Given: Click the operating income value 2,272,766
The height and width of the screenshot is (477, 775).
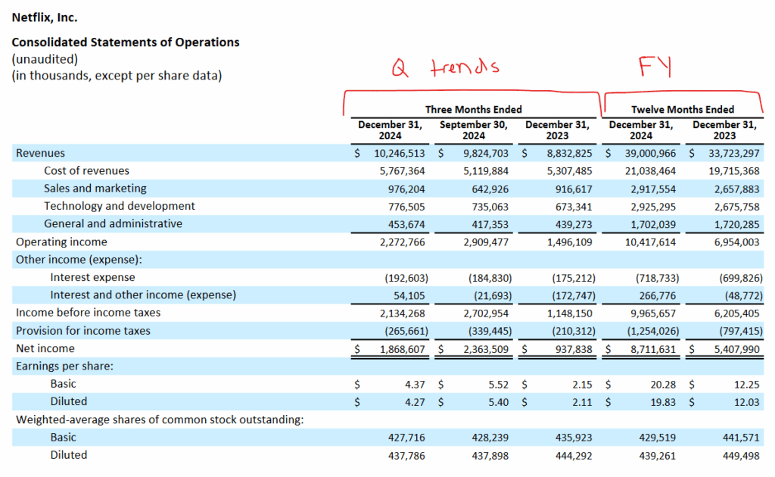Looking at the screenshot, I should pyautogui.click(x=403, y=243).
